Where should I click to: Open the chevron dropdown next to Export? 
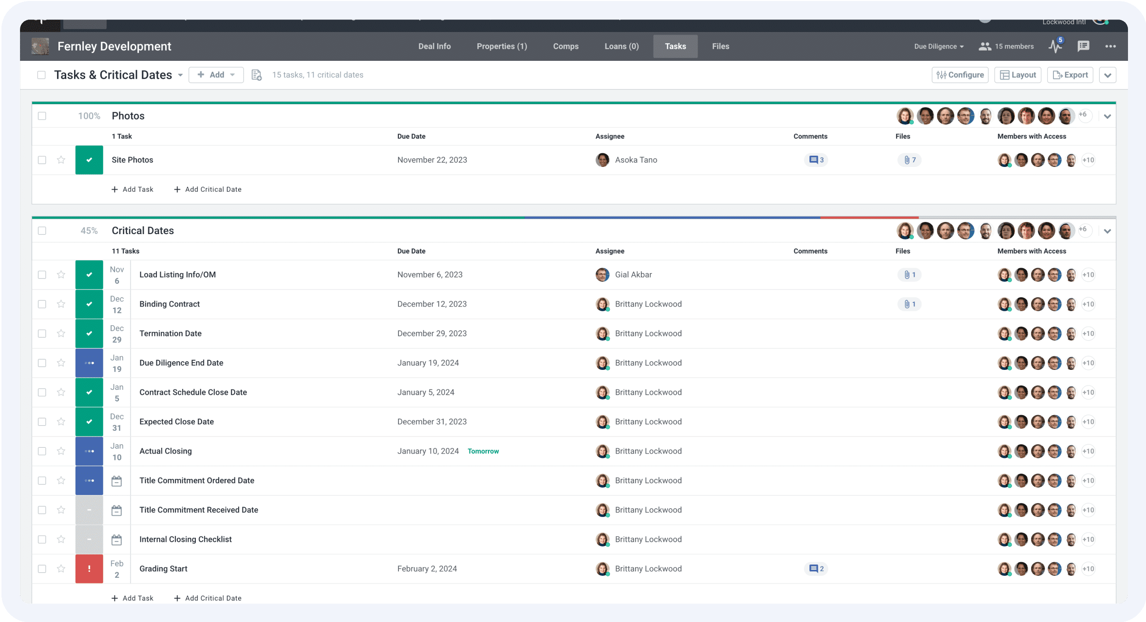click(1108, 75)
